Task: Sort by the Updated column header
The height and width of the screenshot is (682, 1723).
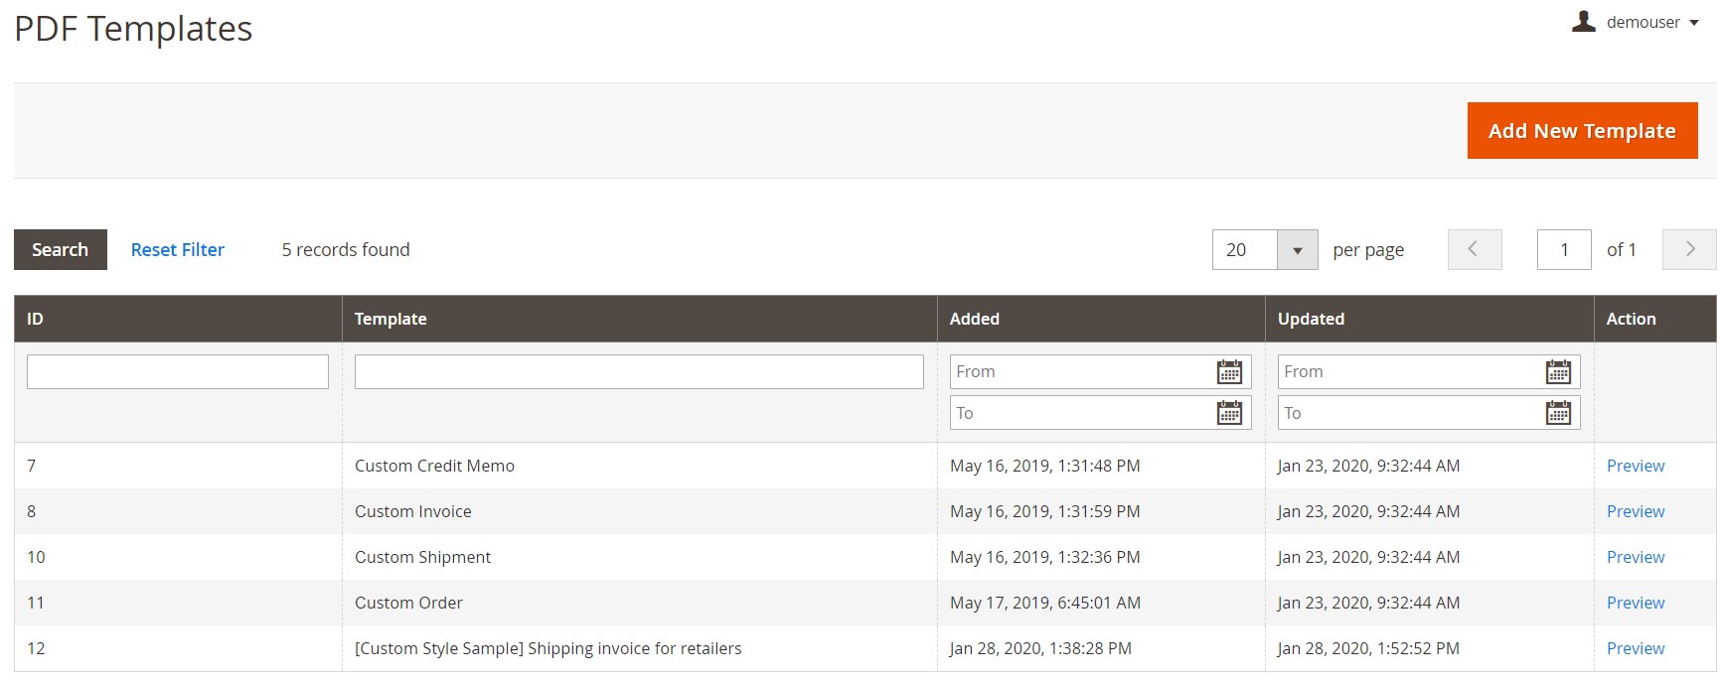Action: [x=1311, y=319]
